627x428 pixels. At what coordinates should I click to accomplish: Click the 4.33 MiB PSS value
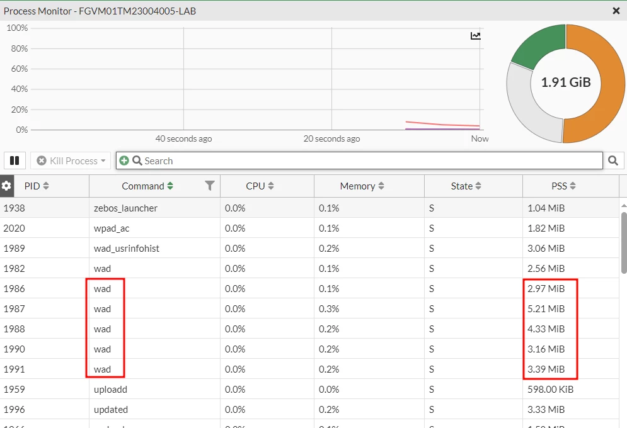click(x=546, y=329)
